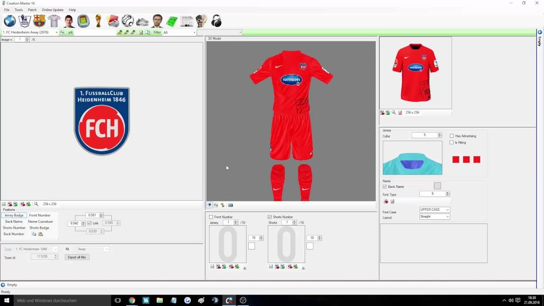Open the Premier League leagues icon

coord(25,21)
